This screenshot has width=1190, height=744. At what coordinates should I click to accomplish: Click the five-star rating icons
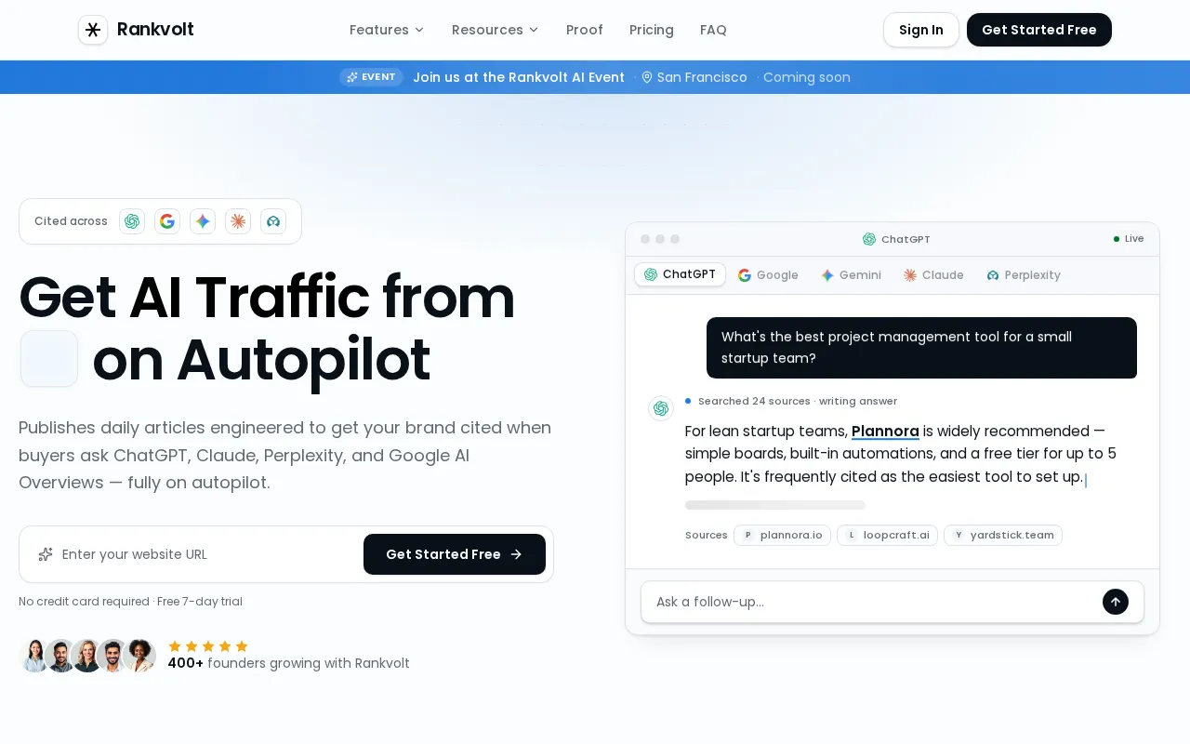pyautogui.click(x=208, y=646)
